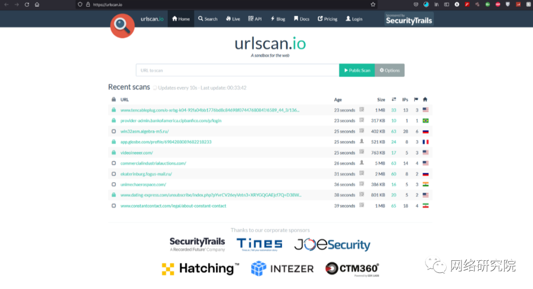Click the India flag in unimechaerospace.com row
This screenshot has height=289, width=533.
(425, 184)
